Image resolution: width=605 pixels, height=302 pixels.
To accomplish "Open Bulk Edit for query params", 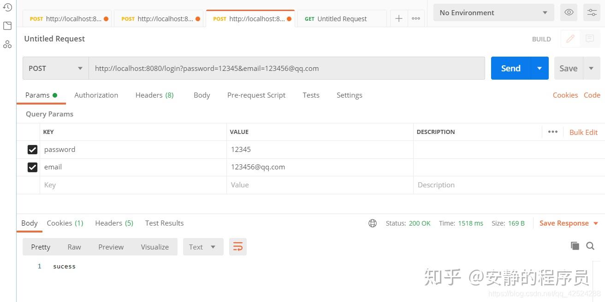I will click(x=583, y=132).
